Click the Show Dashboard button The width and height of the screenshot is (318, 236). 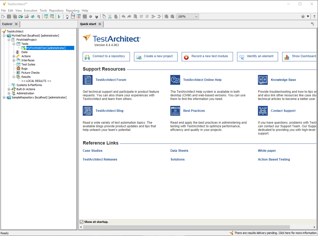[x=299, y=57]
